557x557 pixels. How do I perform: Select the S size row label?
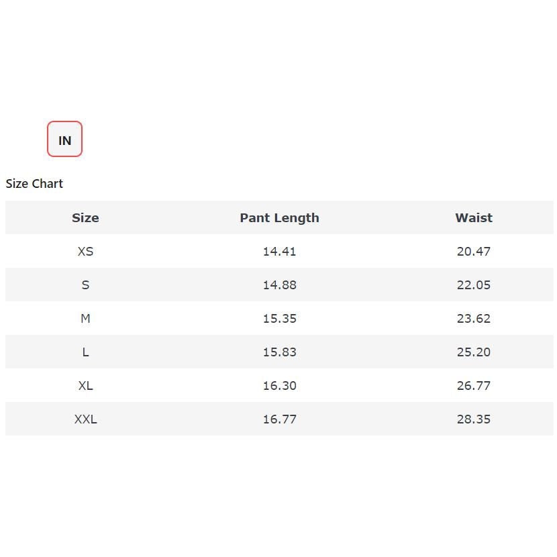click(85, 285)
